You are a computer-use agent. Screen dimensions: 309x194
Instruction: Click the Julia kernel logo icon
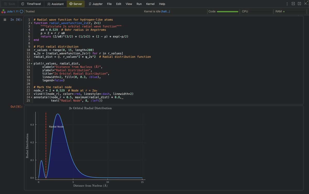[3, 11]
